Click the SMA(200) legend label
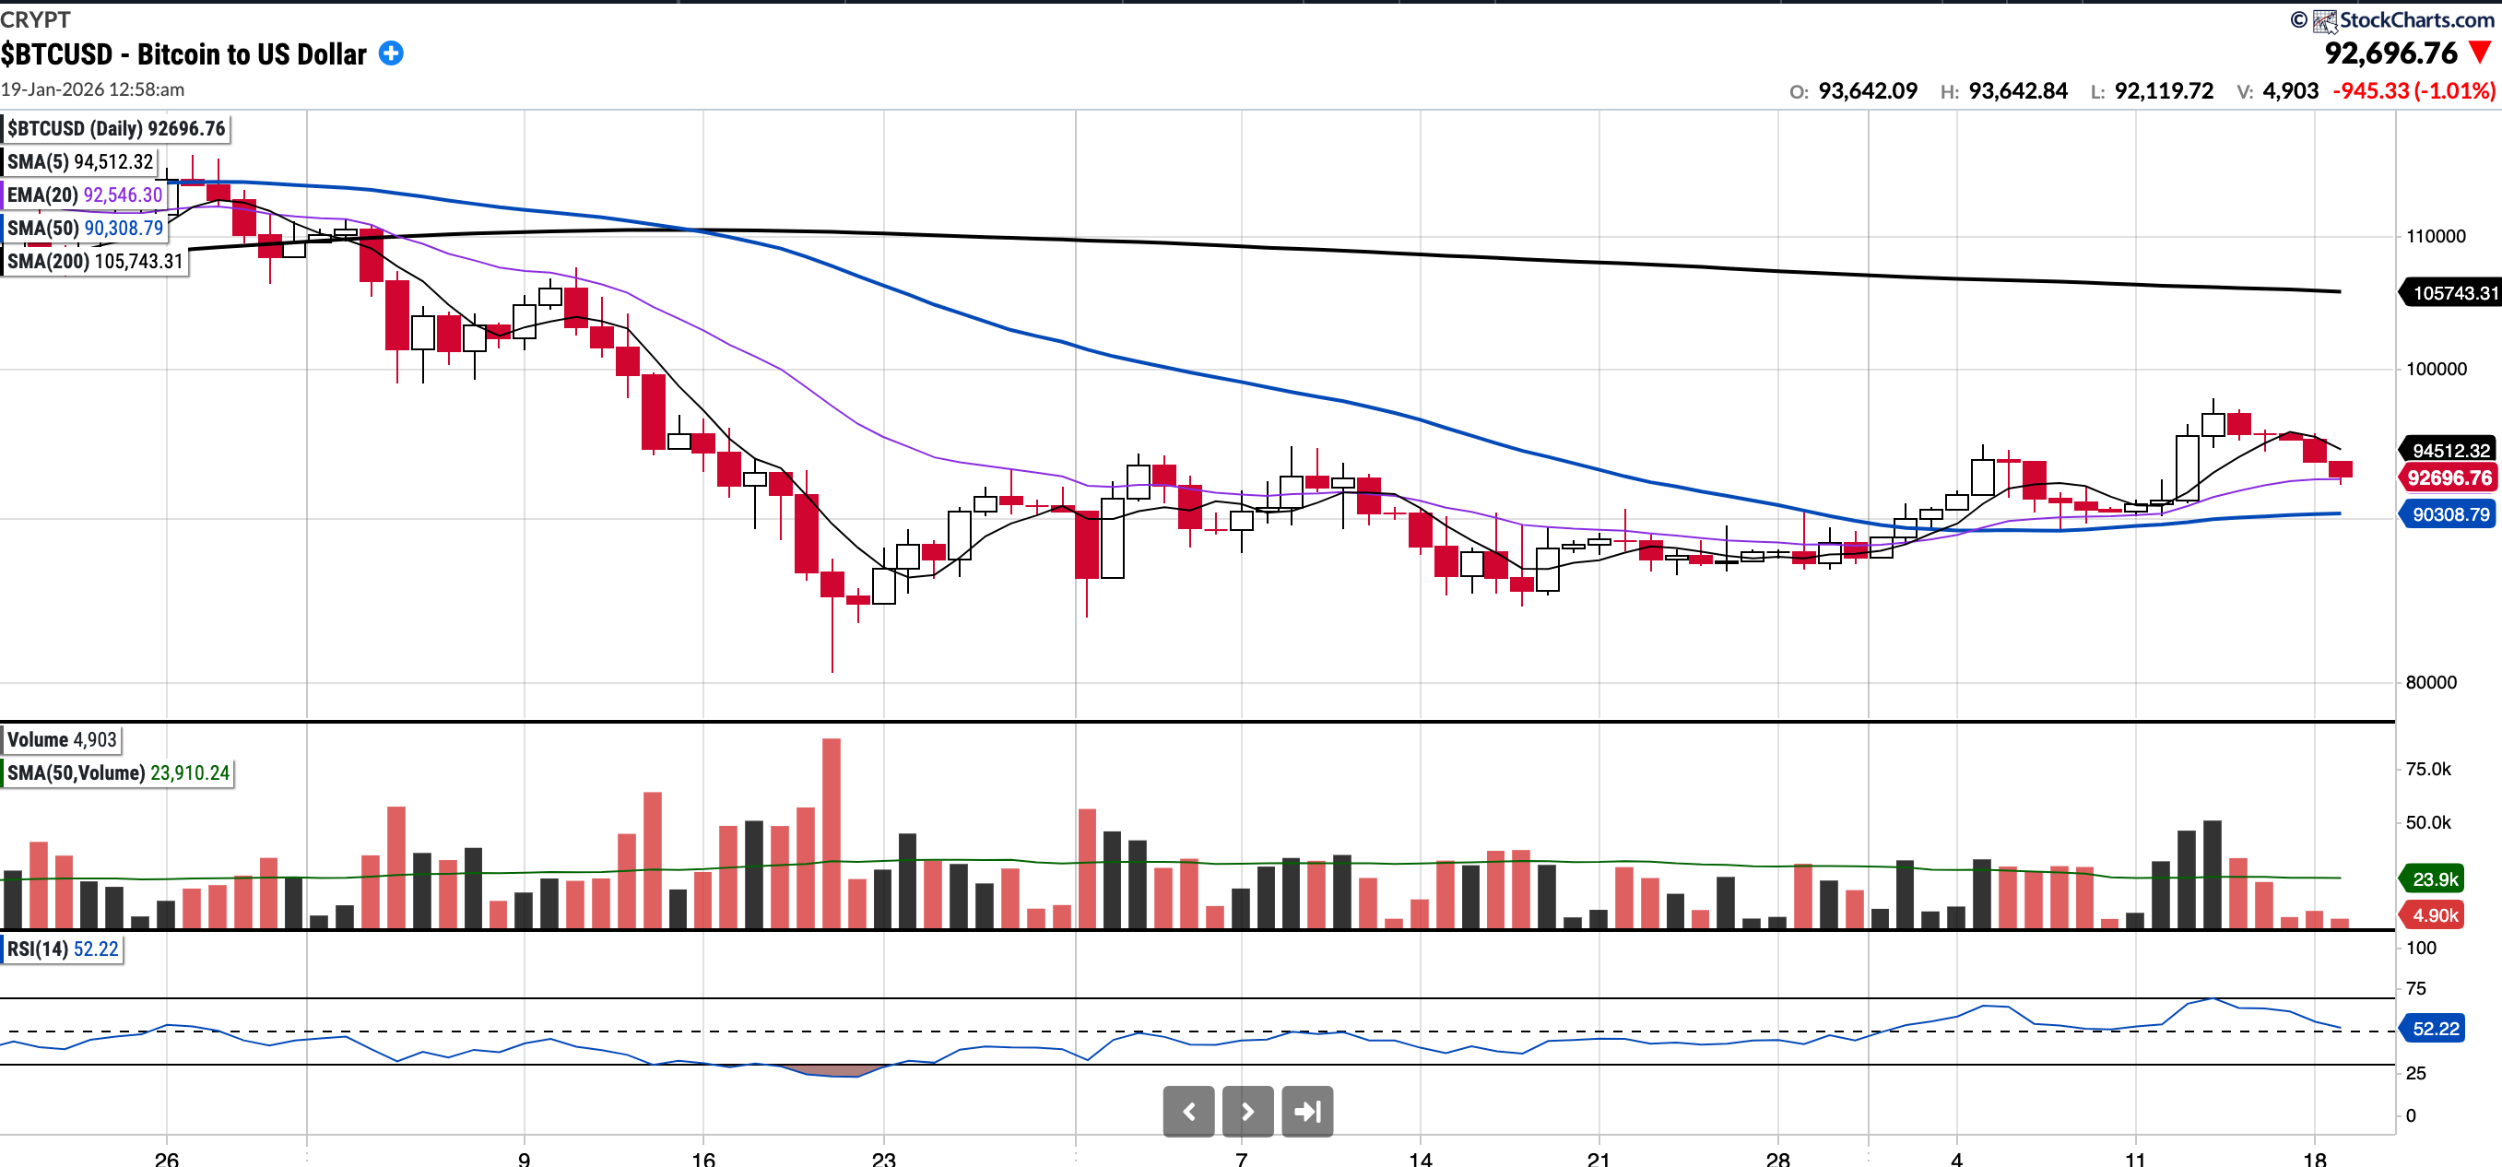Viewport: 2502px width, 1167px height. coord(94,261)
